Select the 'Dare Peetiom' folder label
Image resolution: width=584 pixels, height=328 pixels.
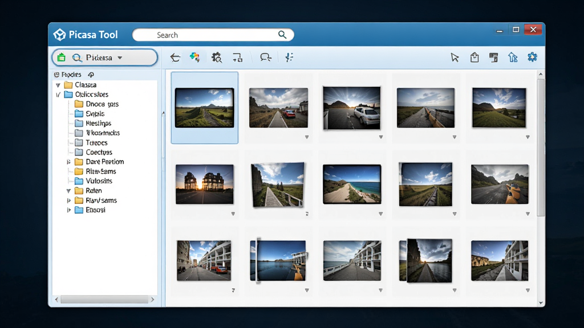pos(105,162)
